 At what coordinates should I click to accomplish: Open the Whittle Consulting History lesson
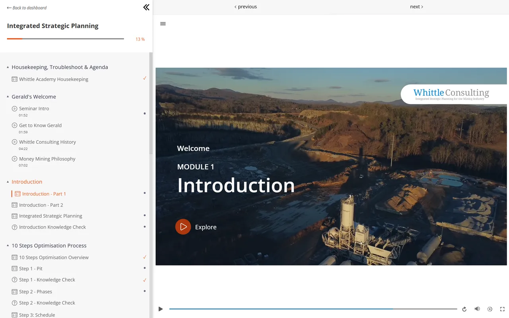pyautogui.click(x=47, y=142)
